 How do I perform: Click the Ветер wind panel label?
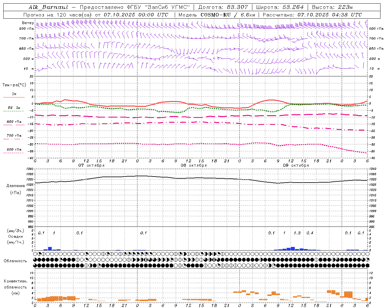point(28,23)
